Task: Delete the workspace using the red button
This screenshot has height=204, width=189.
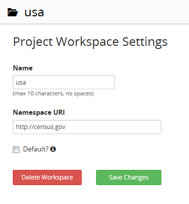Action: coord(47,177)
